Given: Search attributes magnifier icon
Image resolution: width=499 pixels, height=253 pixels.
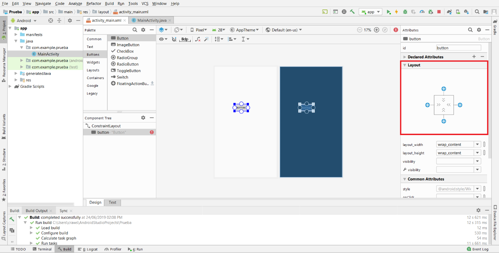Looking at the screenshot, I should pyautogui.click(x=470, y=30).
